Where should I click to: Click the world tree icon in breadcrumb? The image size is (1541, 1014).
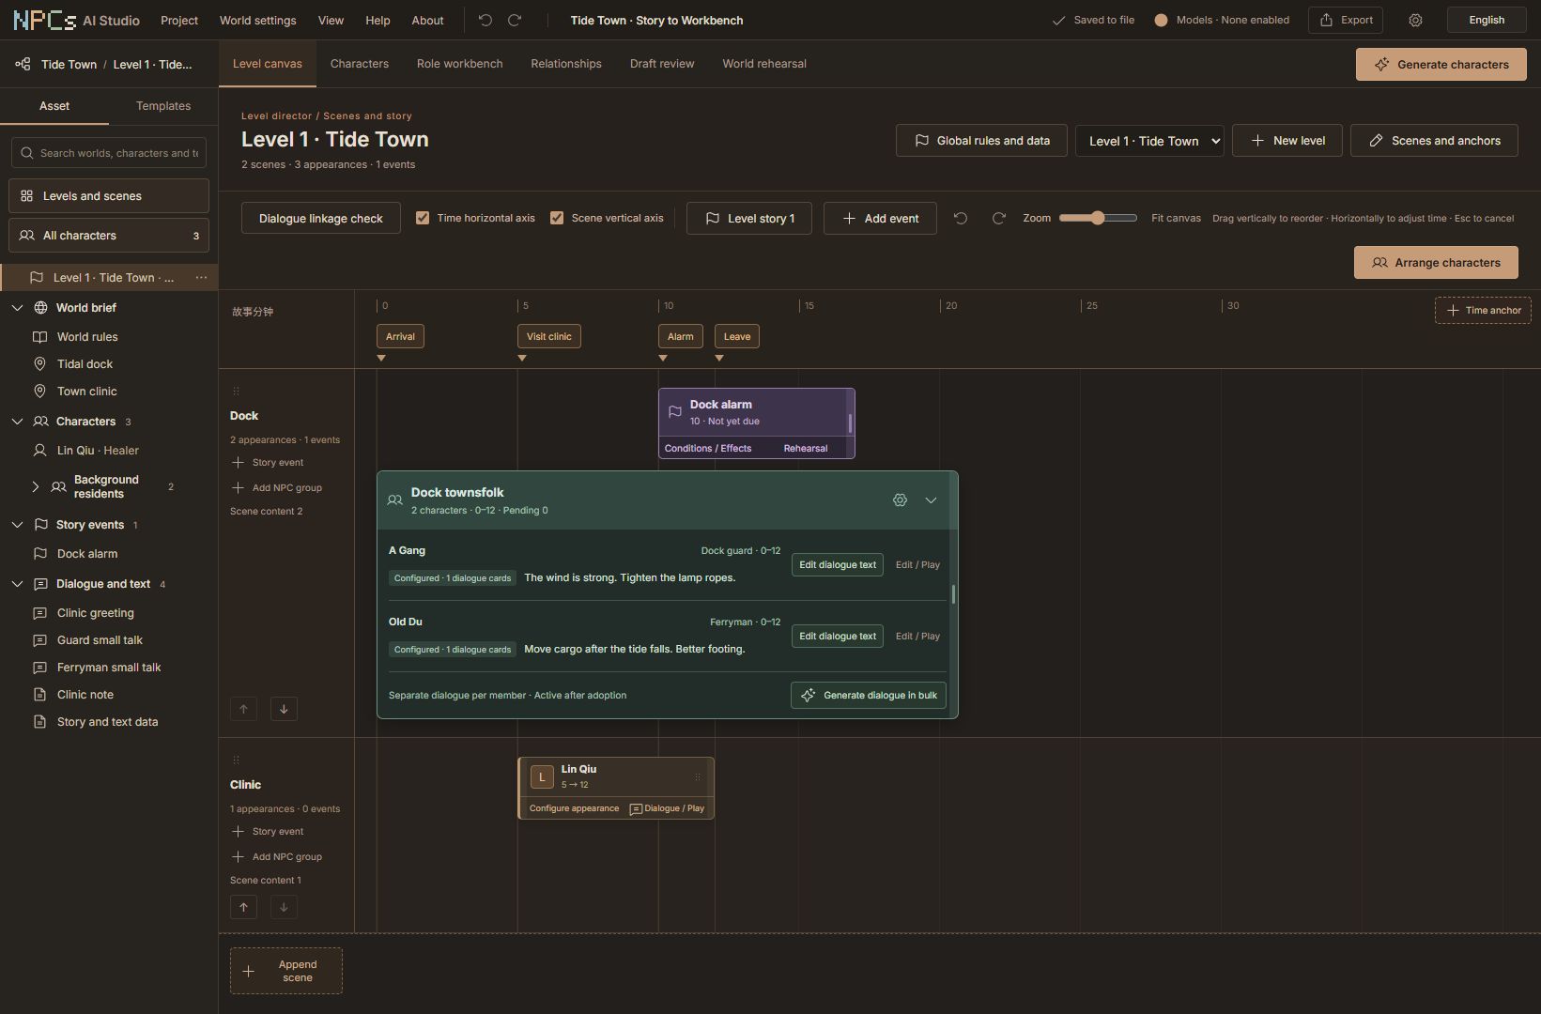[23, 64]
